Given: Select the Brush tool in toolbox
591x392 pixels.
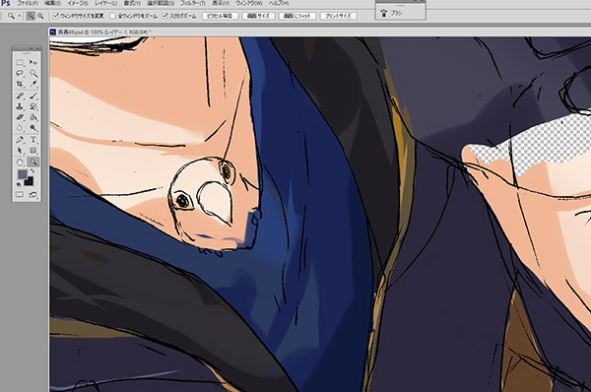Looking at the screenshot, I should click(33, 97).
